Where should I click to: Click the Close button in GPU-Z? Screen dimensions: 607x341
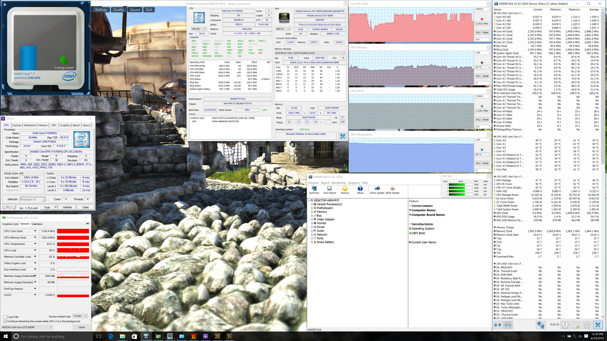(x=82, y=327)
